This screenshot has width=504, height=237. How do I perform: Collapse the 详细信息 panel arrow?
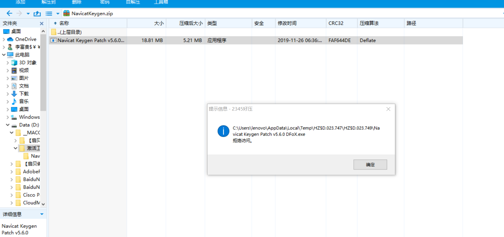point(42,214)
